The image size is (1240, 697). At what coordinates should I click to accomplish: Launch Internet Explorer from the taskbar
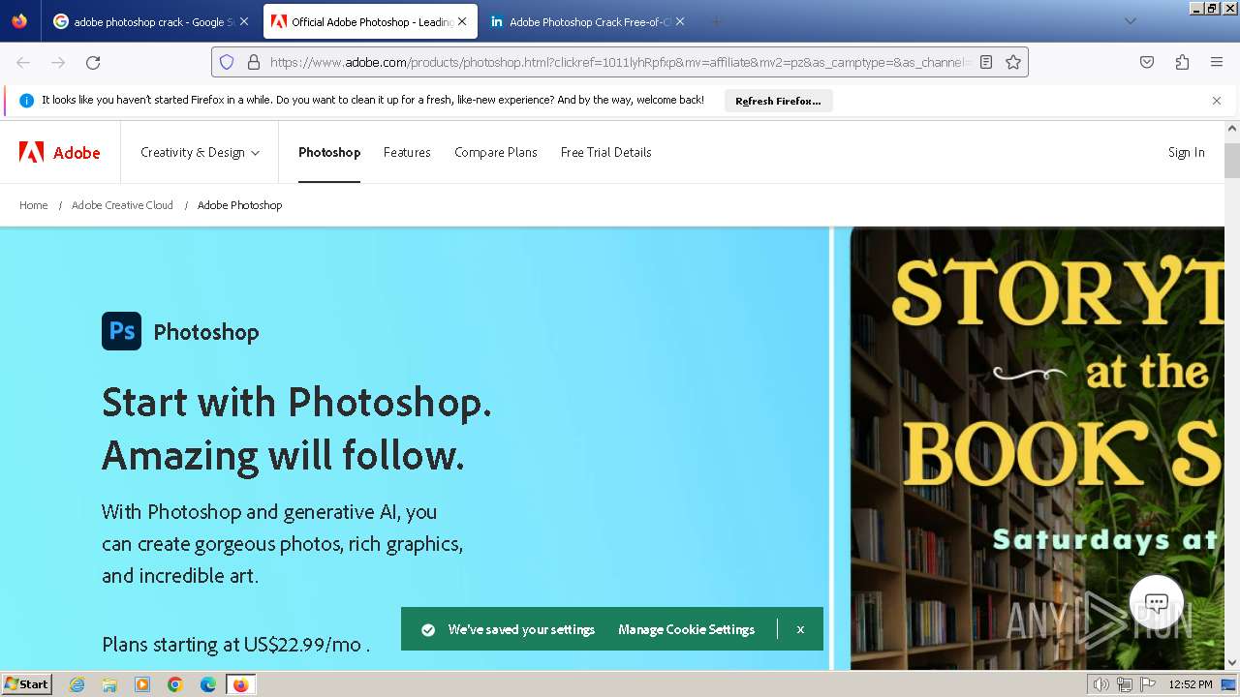pos(77,684)
